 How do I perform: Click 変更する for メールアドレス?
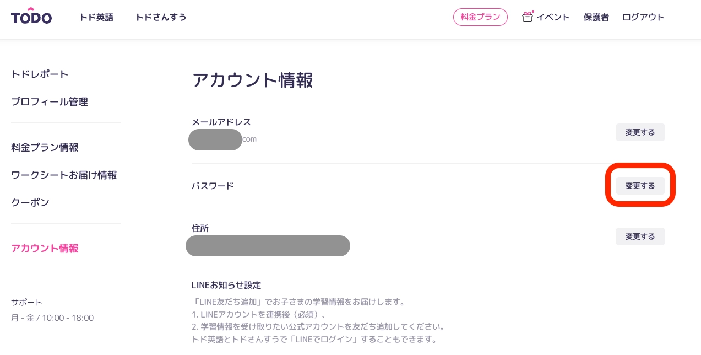point(640,132)
